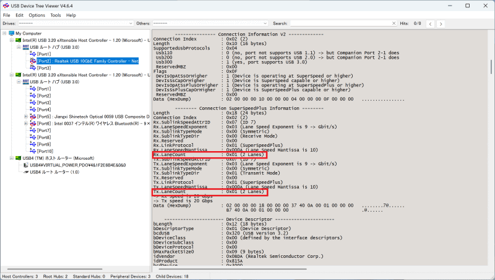The height and width of the screenshot is (280, 495).
Task: Select Realtek USB 10GbE Family Controller entry
Action: [88, 61]
